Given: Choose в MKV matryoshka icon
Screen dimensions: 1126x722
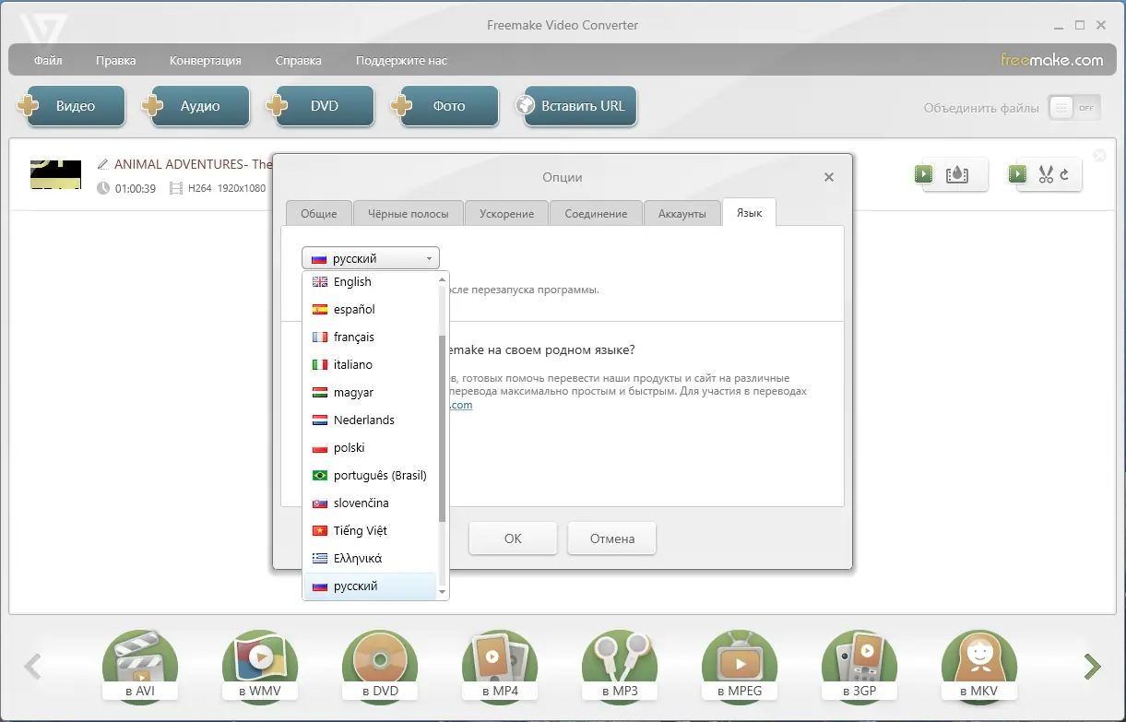Looking at the screenshot, I should [979, 667].
